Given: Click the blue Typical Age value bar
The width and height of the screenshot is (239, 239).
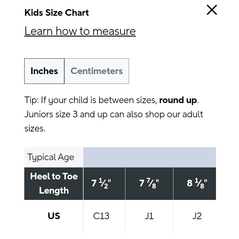Looking at the screenshot, I should 150,157.
